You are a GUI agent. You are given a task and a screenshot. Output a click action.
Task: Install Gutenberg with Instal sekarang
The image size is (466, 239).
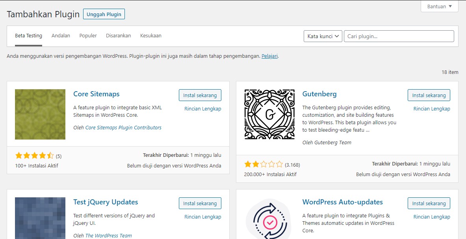point(429,95)
